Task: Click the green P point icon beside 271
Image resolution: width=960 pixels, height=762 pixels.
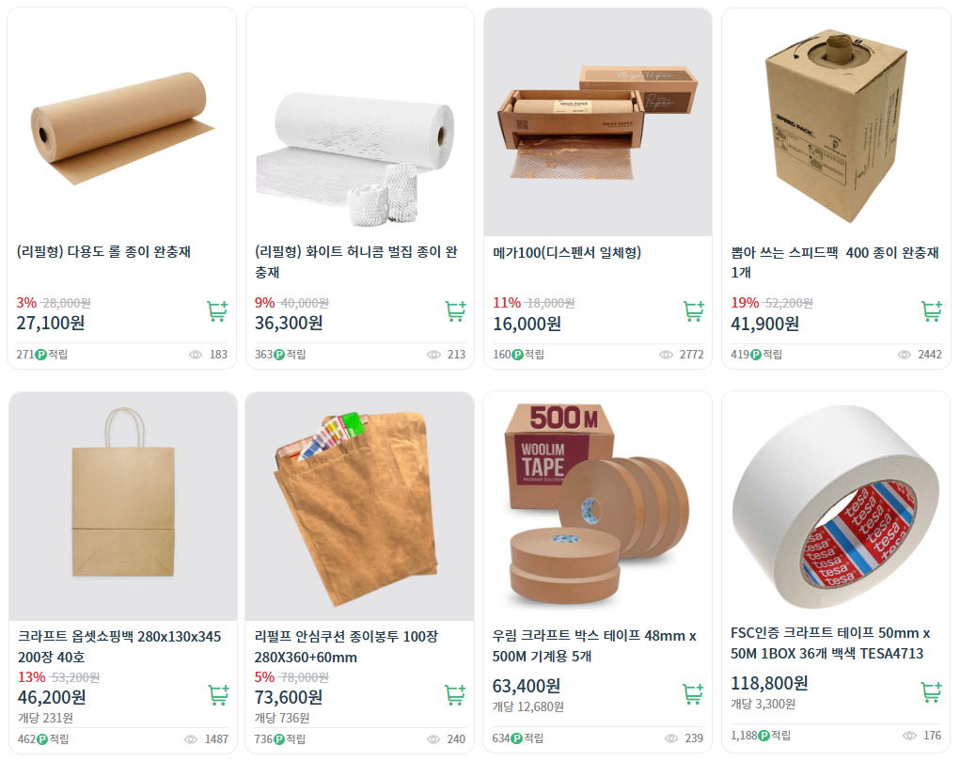Action: [41, 355]
